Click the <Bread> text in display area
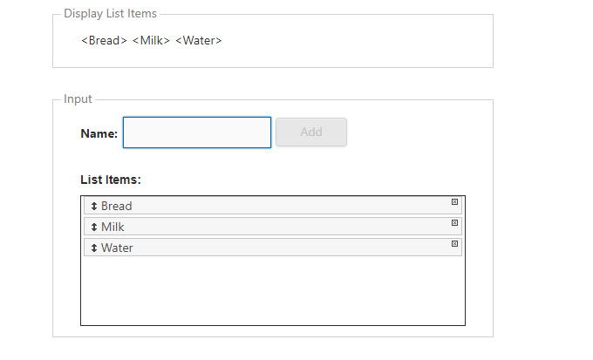 click(104, 40)
